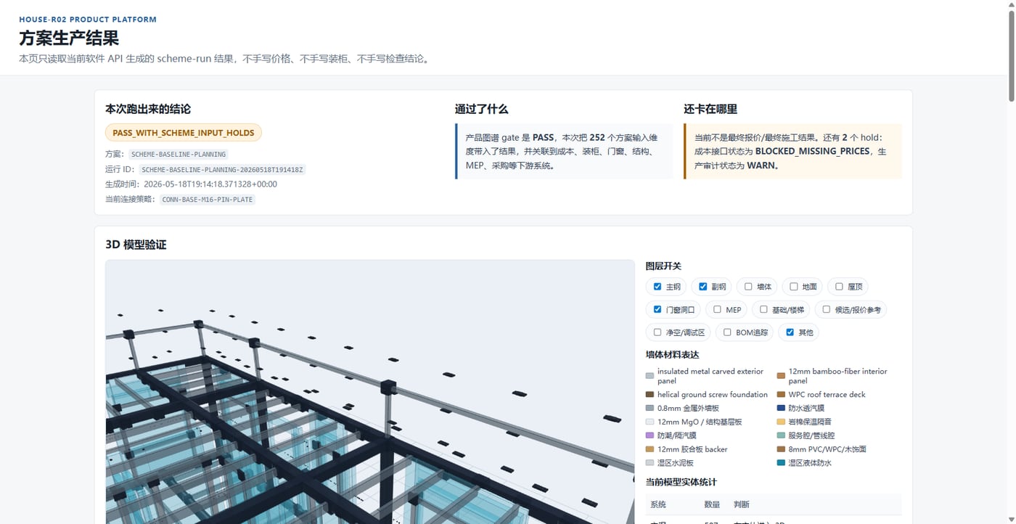Click the PASS_WITH_SCHEME_INPUT_HOLDS status badge

(184, 133)
